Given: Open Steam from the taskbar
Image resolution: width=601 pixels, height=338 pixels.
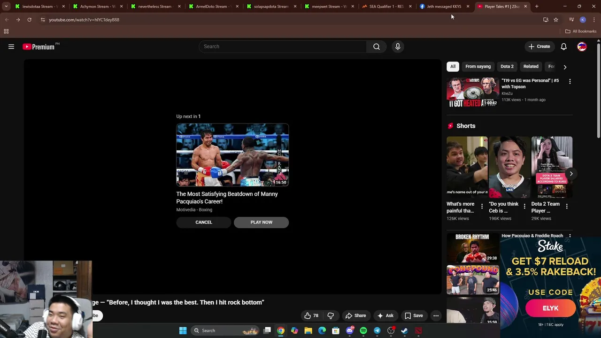Looking at the screenshot, I should click(x=404, y=330).
